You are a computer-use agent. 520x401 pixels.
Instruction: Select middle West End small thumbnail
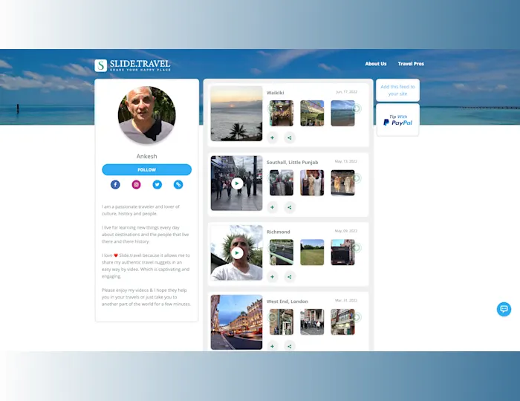(x=312, y=322)
